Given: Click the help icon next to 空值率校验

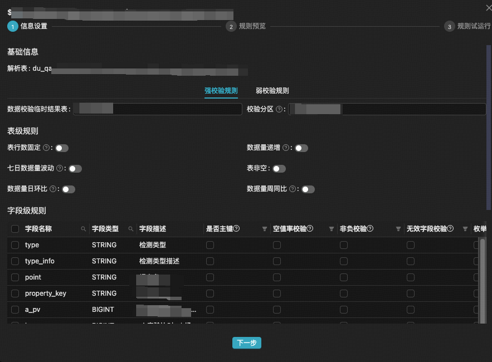Looking at the screenshot, I should point(310,229).
